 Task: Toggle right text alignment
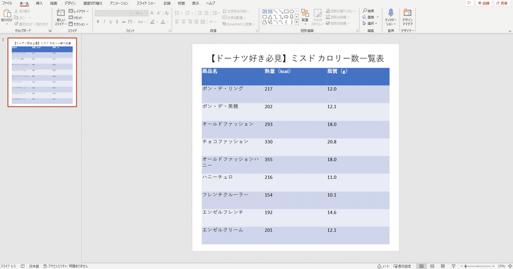(190, 22)
